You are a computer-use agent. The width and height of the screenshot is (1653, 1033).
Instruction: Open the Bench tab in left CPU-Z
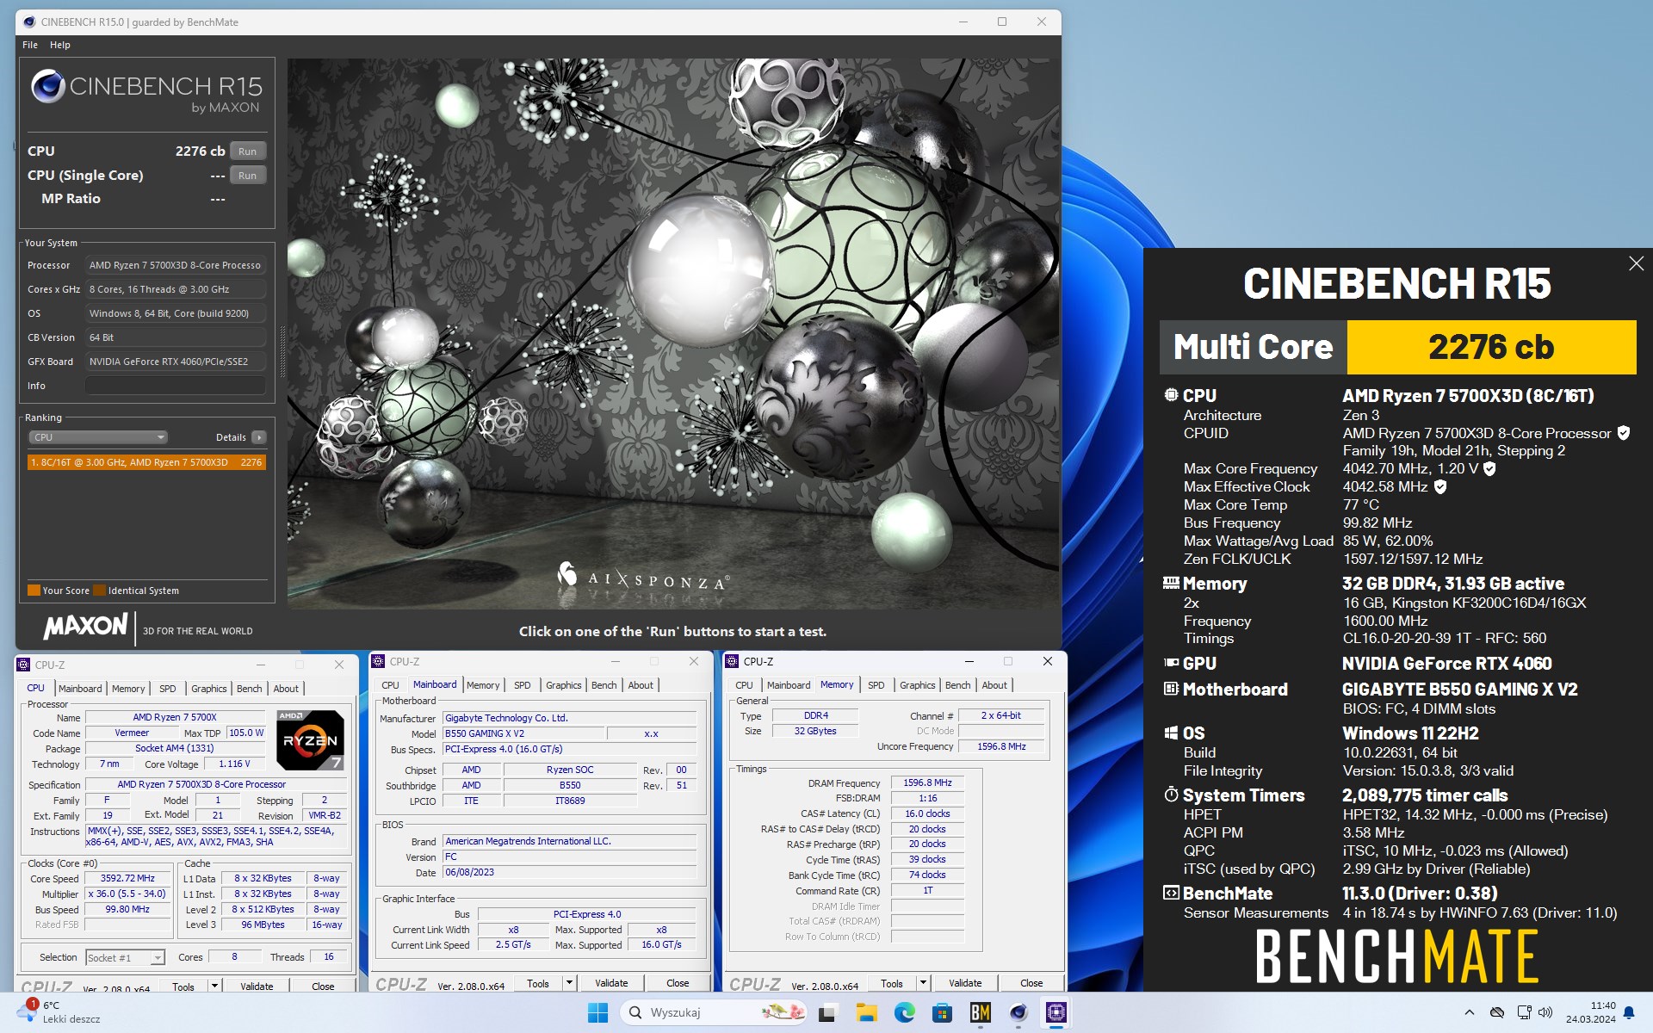[x=250, y=689]
